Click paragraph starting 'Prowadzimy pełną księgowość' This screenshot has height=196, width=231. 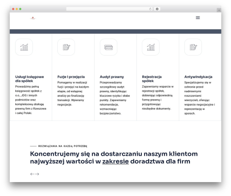pyautogui.click(x=30, y=100)
